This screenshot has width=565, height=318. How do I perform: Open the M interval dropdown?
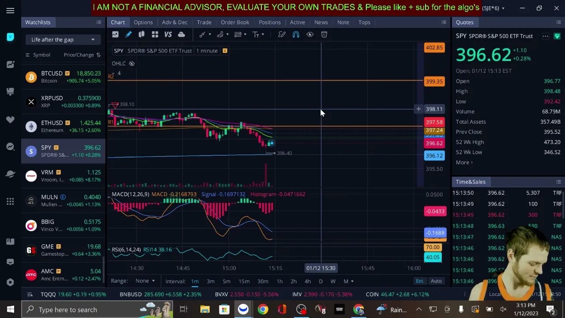point(349,281)
